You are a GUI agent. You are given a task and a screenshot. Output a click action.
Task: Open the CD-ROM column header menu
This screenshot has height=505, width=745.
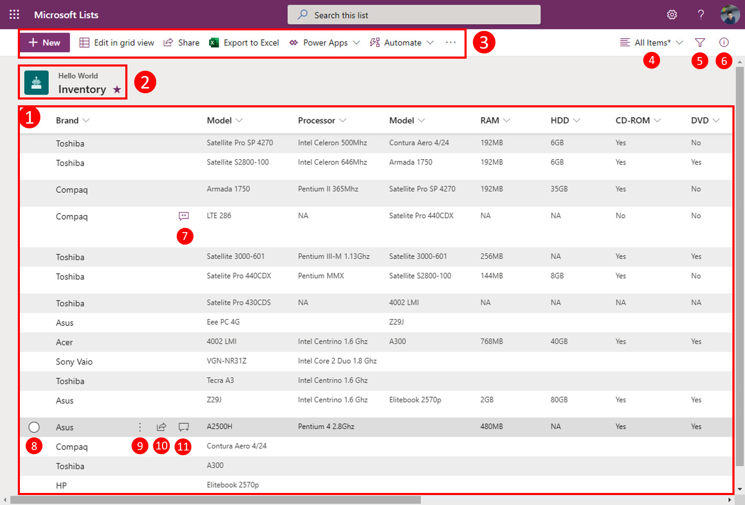[x=638, y=120]
